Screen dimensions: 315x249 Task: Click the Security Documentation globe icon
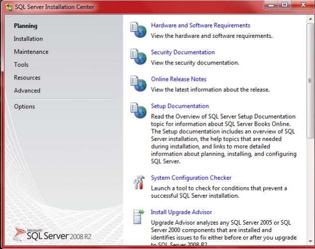[138, 57]
